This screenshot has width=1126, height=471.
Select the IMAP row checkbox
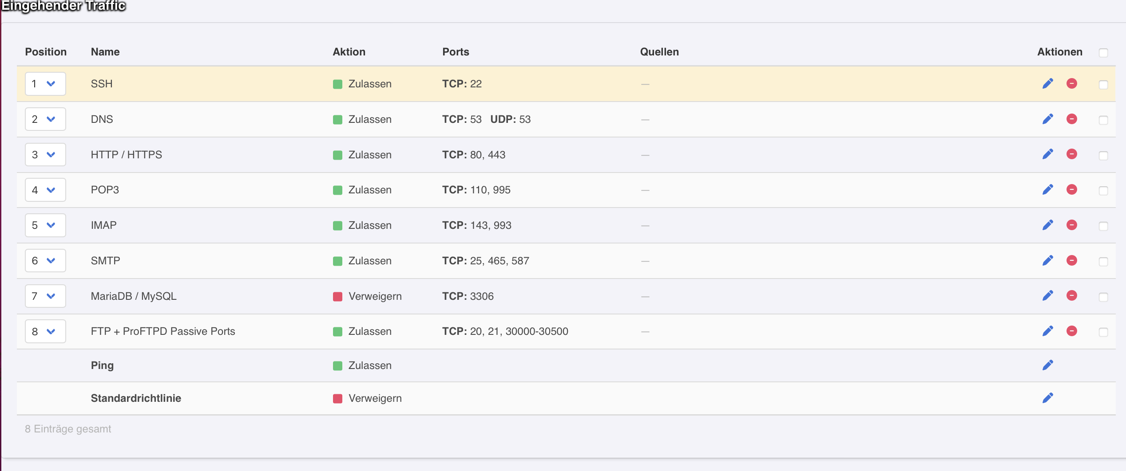coord(1103,226)
